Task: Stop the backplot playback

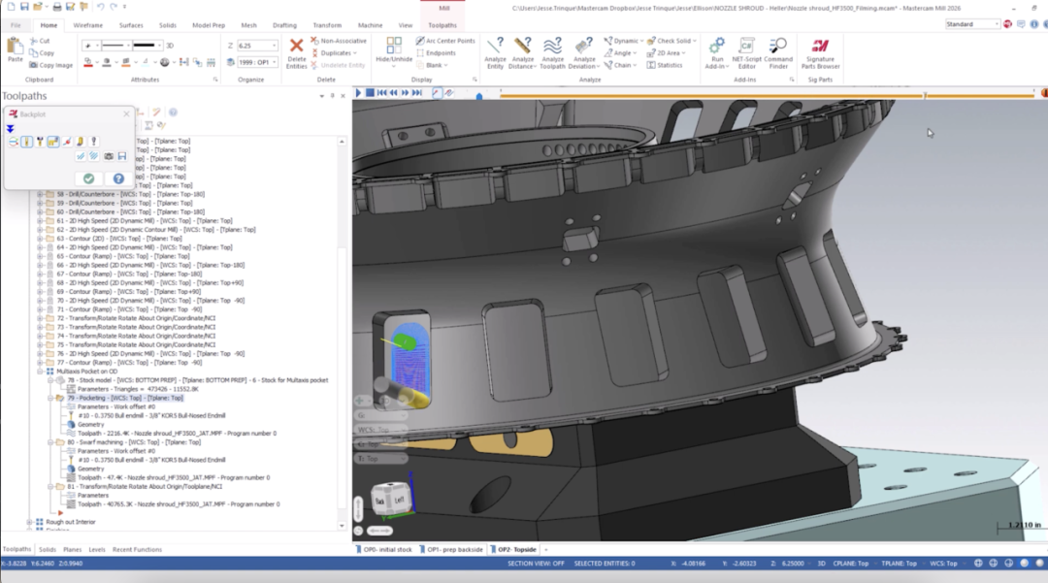Action: 370,93
